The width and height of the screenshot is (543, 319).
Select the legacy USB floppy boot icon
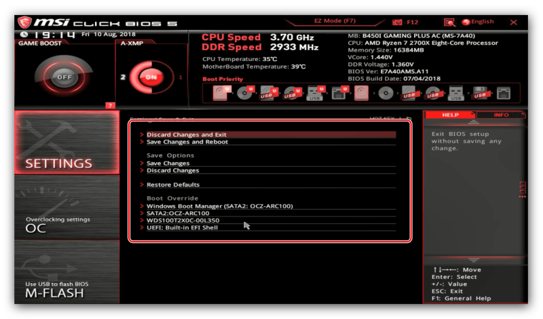(480, 93)
